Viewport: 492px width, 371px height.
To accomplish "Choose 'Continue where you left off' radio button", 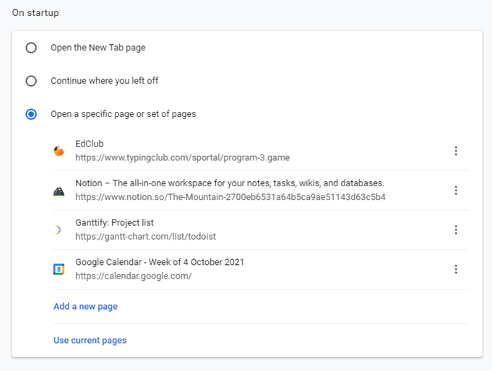I will tap(31, 81).
